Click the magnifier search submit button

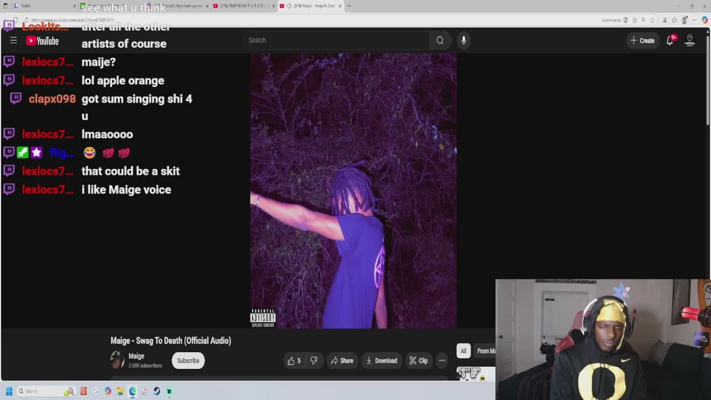[440, 40]
